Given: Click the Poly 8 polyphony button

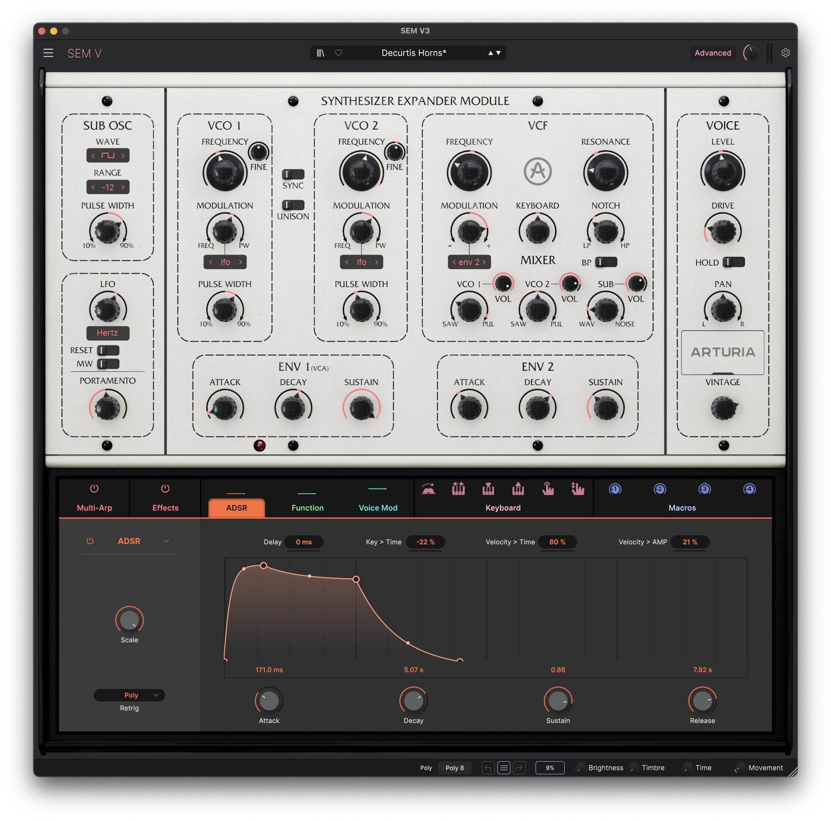Looking at the screenshot, I should (x=455, y=768).
